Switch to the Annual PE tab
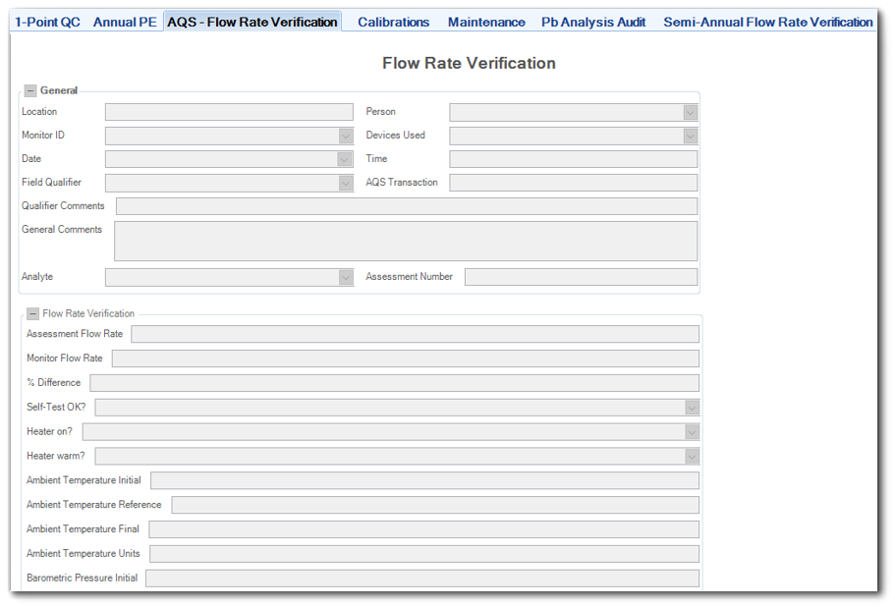Screen dimensions: 895x607 point(124,21)
